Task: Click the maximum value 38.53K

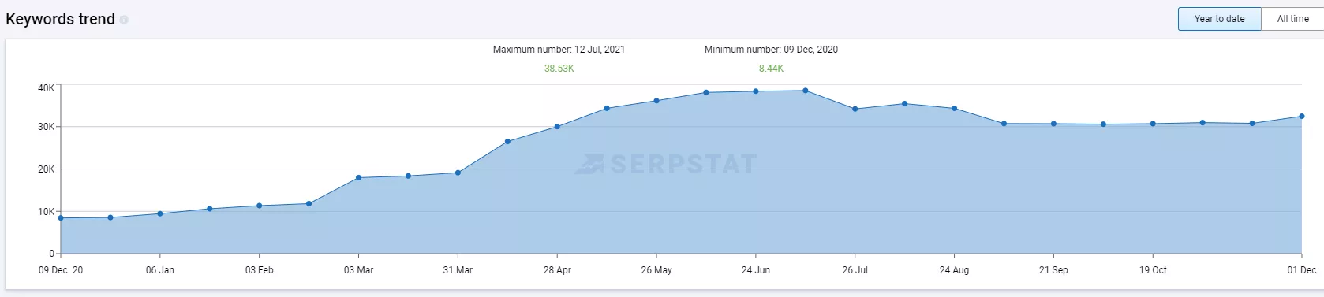Action: [559, 69]
